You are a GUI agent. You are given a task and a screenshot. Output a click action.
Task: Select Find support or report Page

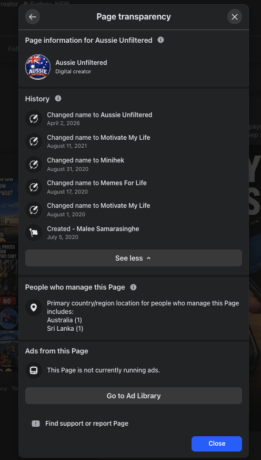pos(87,424)
